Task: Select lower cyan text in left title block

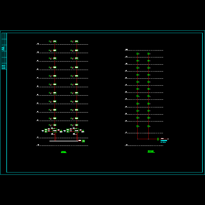Action: coord(3,67)
